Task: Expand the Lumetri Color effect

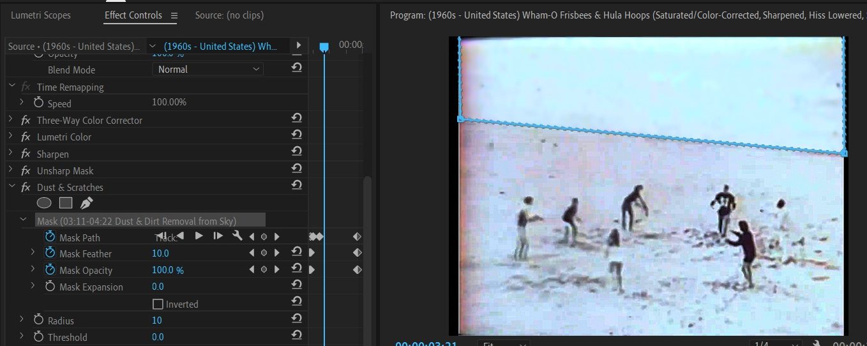Action: (x=11, y=137)
